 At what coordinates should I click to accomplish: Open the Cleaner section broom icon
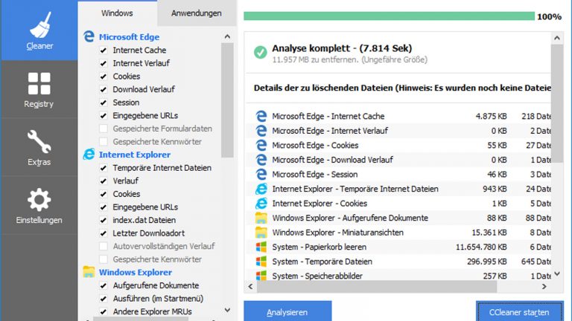click(40, 25)
